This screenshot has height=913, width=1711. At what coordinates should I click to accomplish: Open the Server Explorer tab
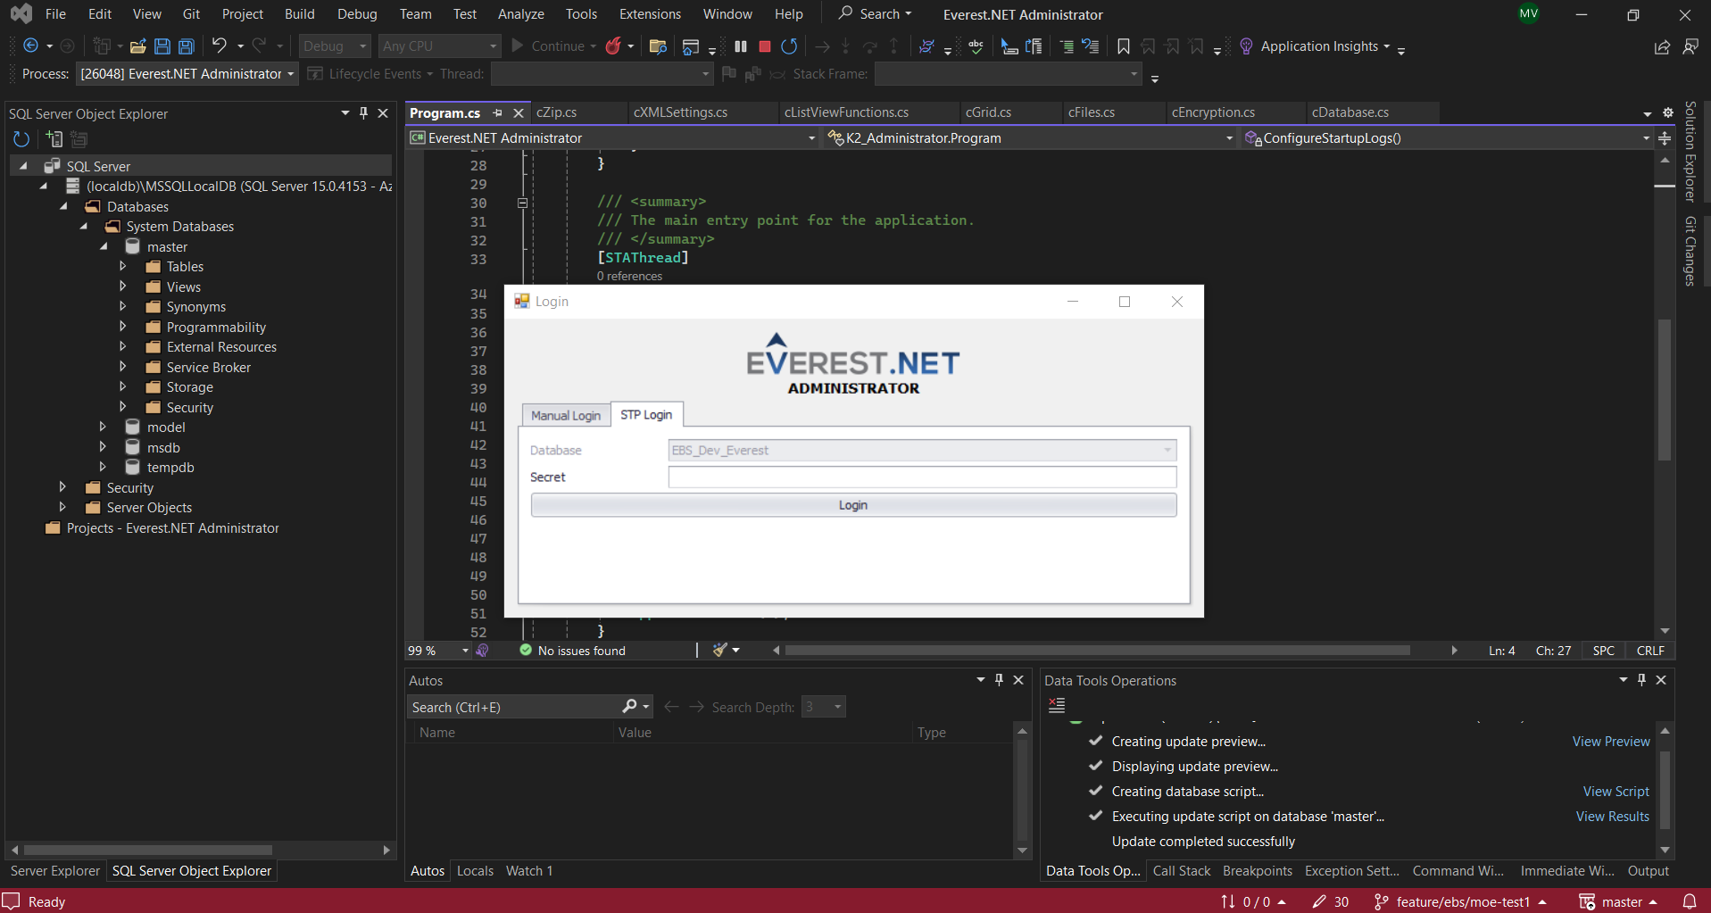55,871
